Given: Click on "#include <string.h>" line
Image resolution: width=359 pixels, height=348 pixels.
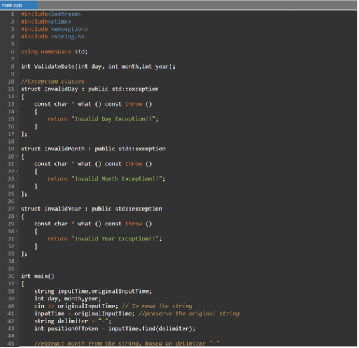Looking at the screenshot, I should 53,37.
